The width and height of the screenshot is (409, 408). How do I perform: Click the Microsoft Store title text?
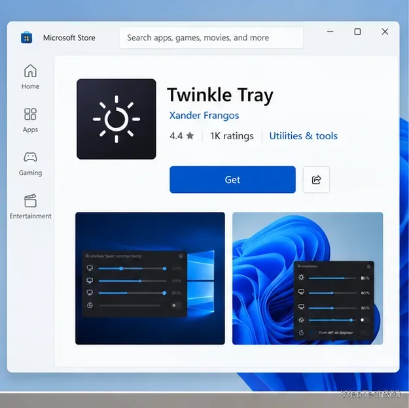tap(69, 38)
